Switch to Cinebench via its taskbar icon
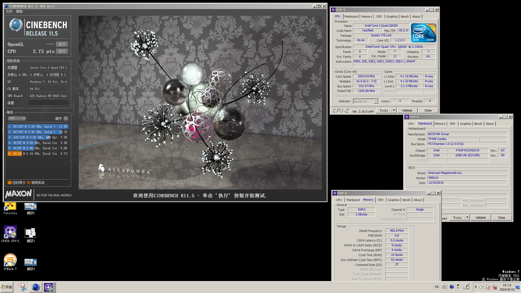 pyautogui.click(x=36, y=287)
